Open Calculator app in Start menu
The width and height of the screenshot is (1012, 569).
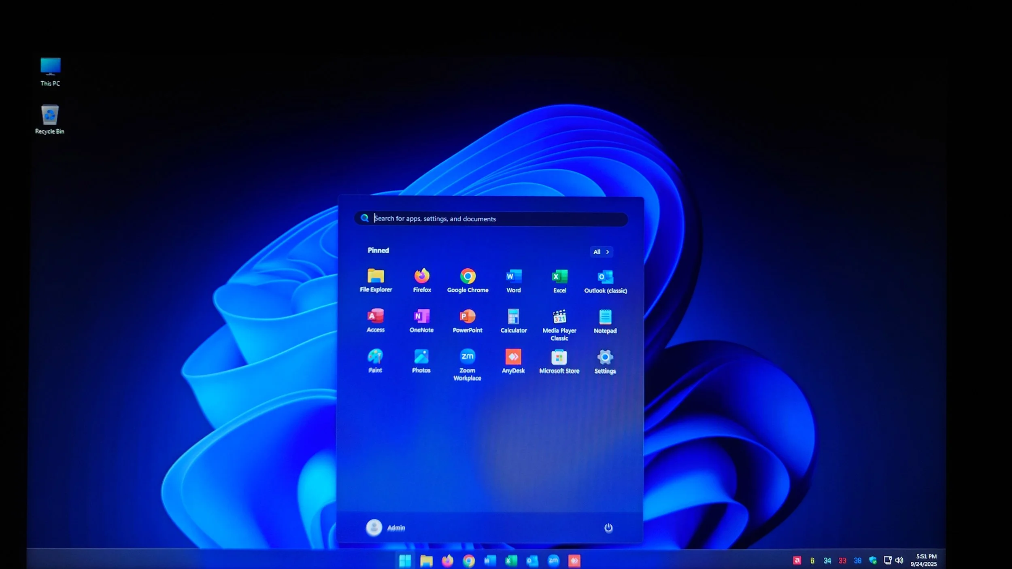tap(513, 317)
